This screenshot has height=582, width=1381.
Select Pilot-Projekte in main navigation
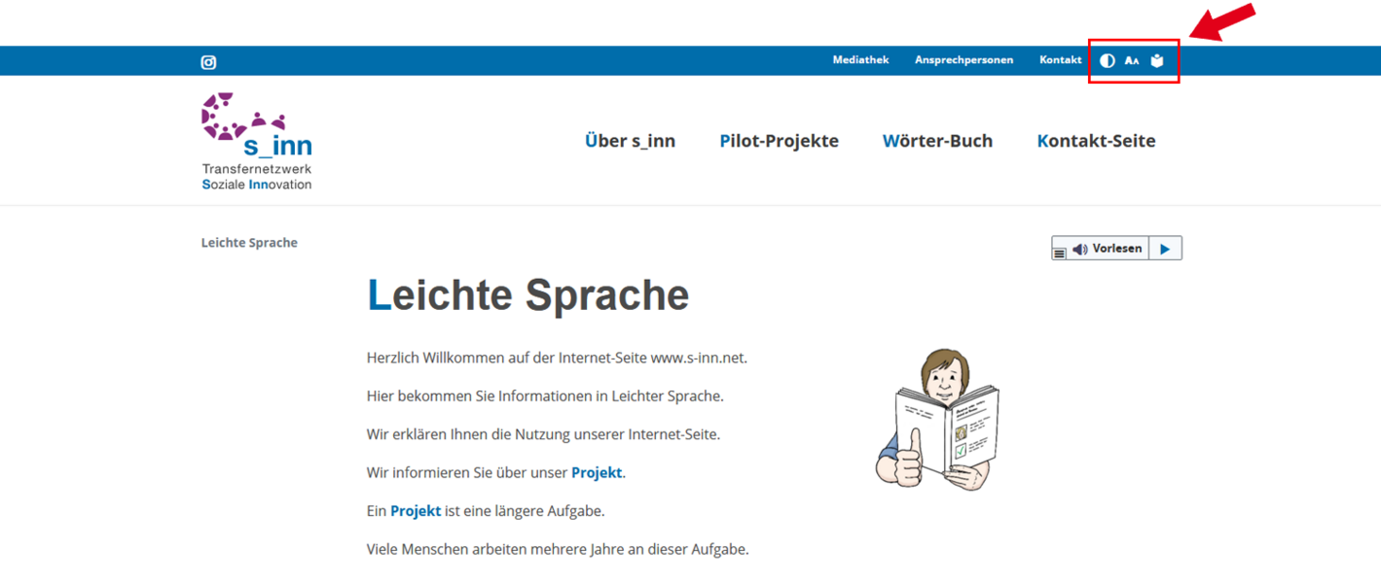[x=779, y=141]
